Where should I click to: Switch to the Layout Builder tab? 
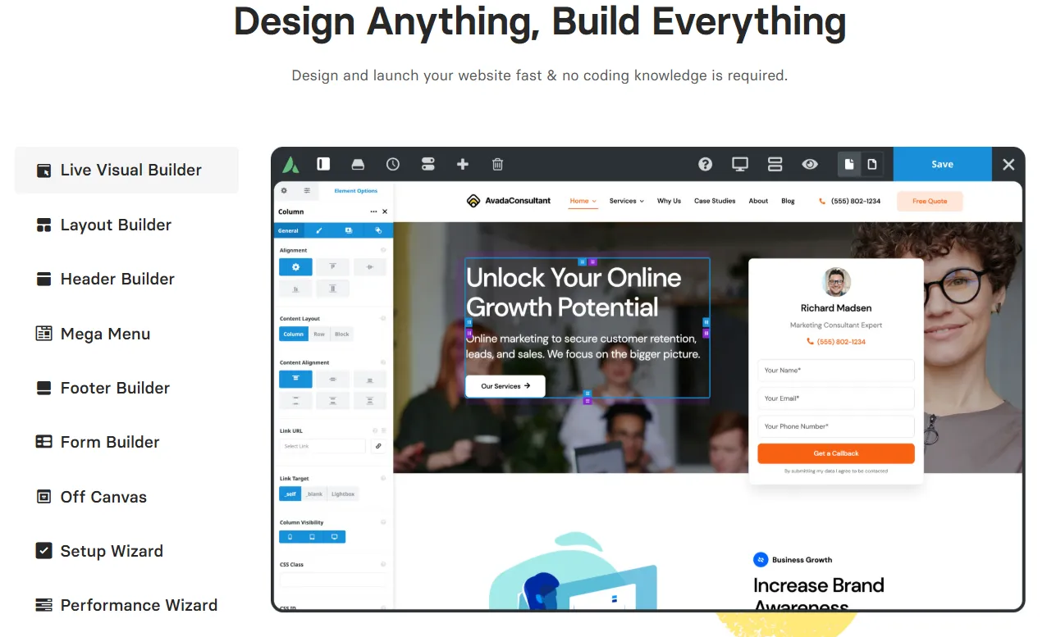[x=116, y=225]
